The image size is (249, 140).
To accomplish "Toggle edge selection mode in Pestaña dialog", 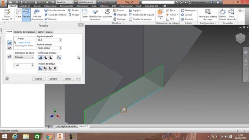I will pos(9,43).
